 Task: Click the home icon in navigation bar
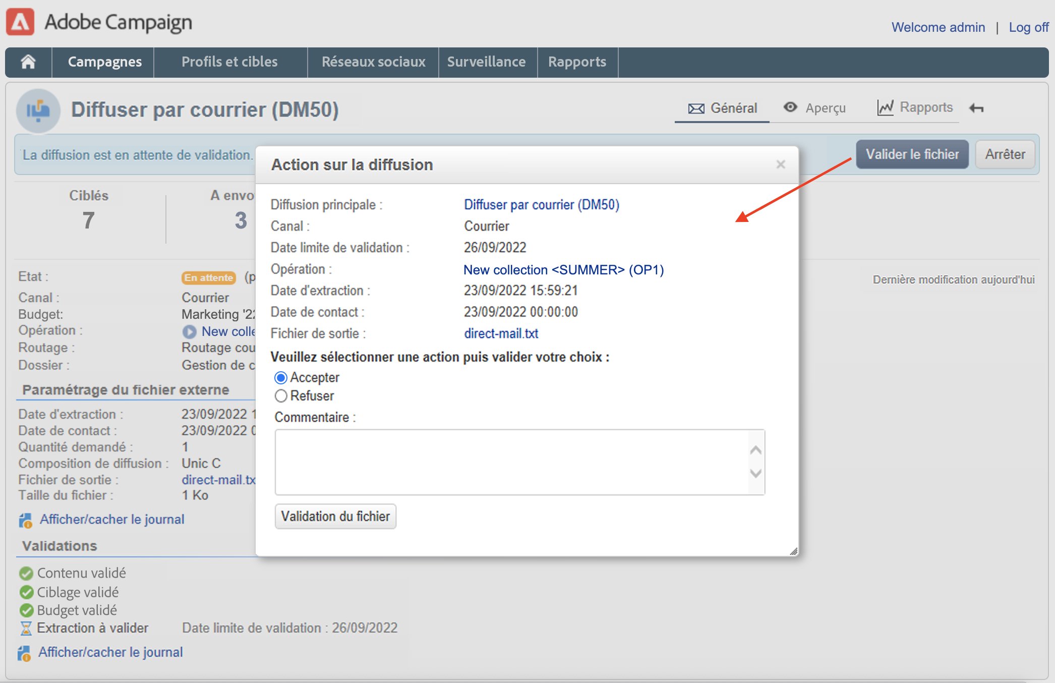click(28, 62)
